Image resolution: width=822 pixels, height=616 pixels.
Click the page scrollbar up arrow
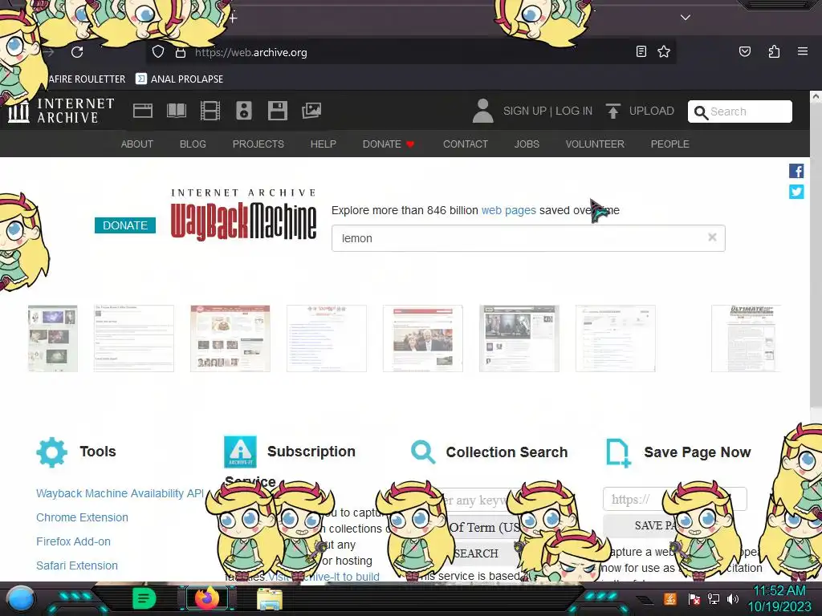pos(816,97)
